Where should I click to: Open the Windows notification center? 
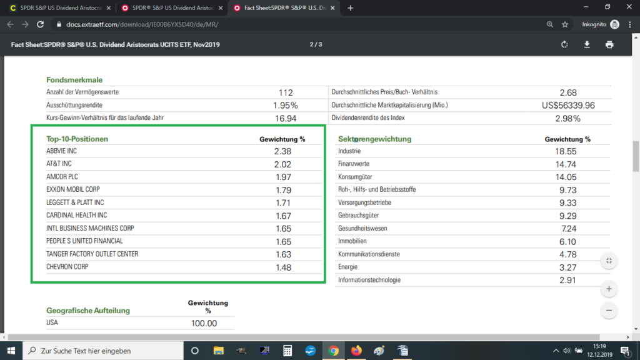point(625,351)
